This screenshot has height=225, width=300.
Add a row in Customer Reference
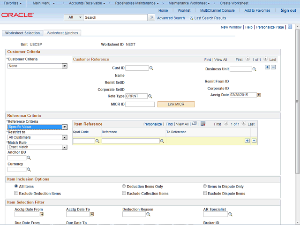[268, 67]
